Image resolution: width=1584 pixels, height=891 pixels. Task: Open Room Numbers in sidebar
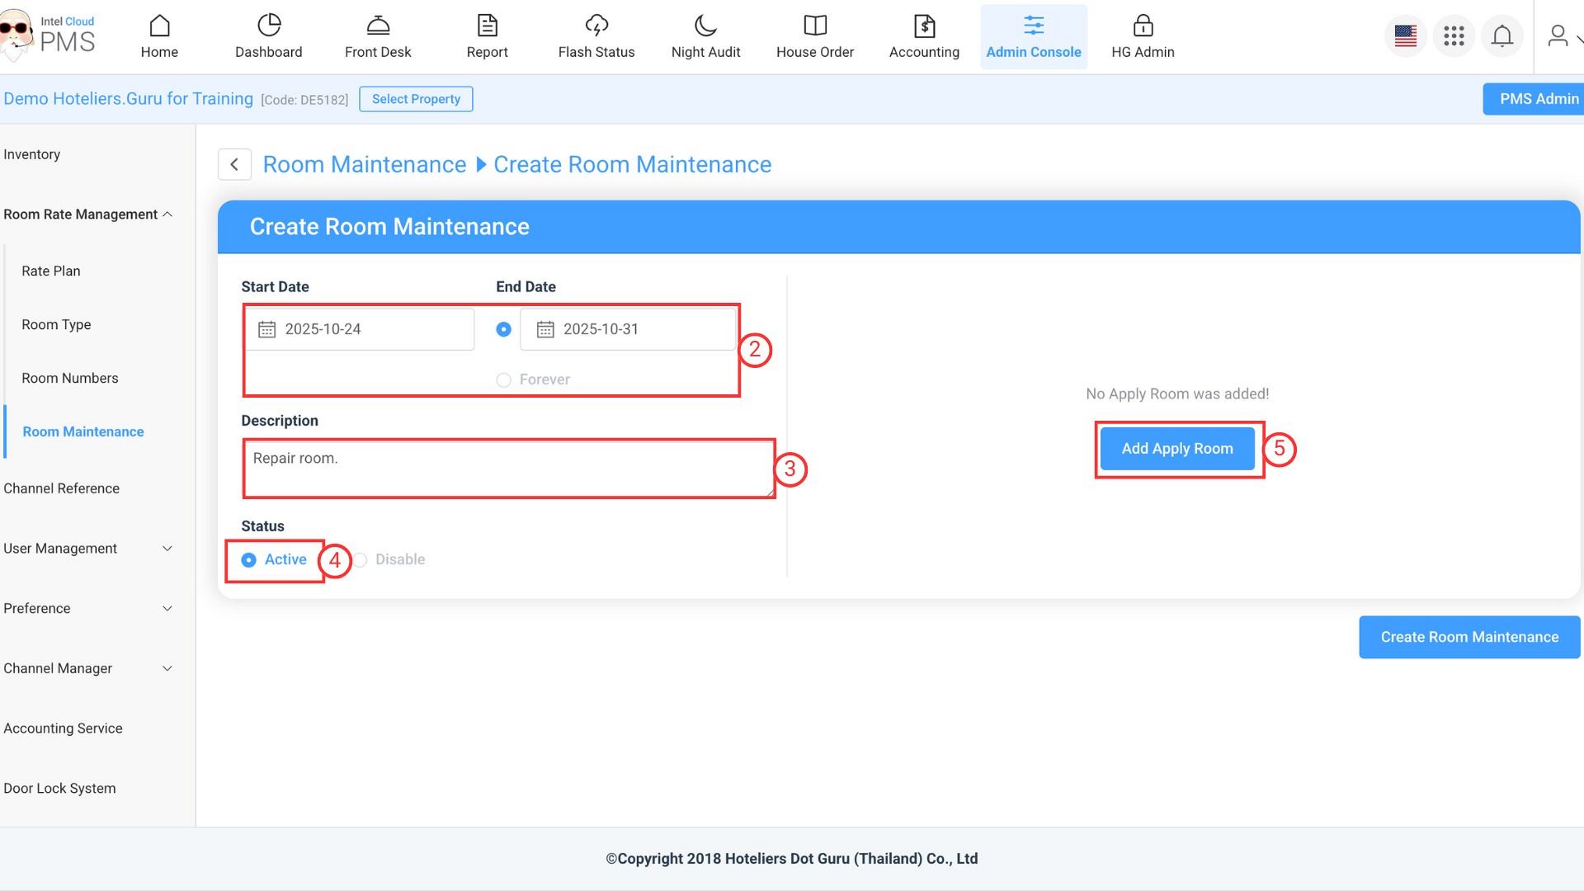tap(70, 378)
